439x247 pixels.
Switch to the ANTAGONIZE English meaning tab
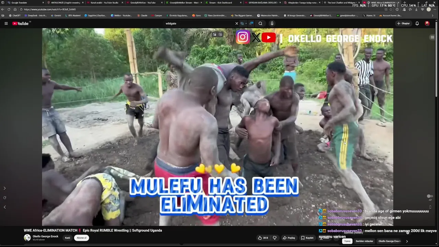[x=66, y=2]
